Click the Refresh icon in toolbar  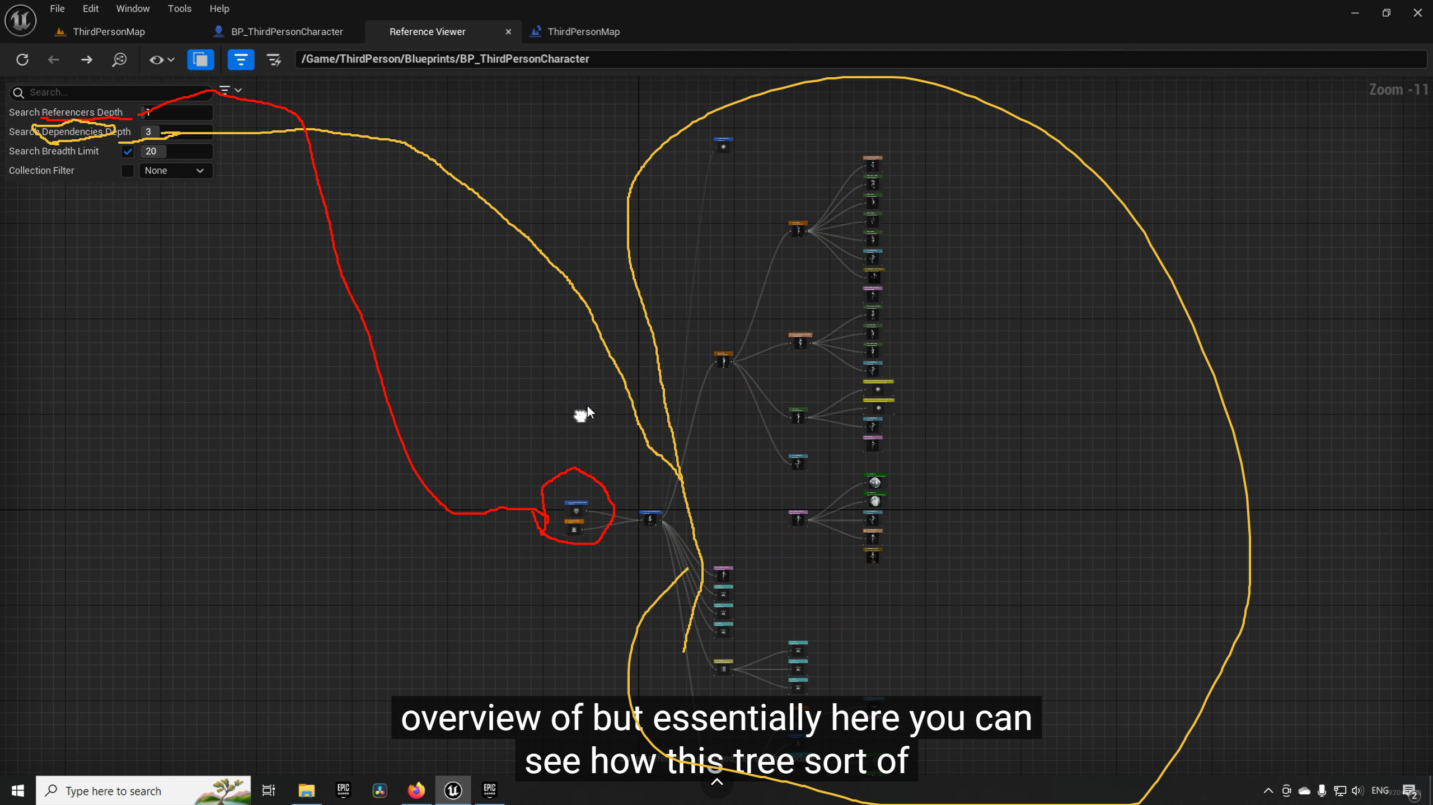point(22,59)
